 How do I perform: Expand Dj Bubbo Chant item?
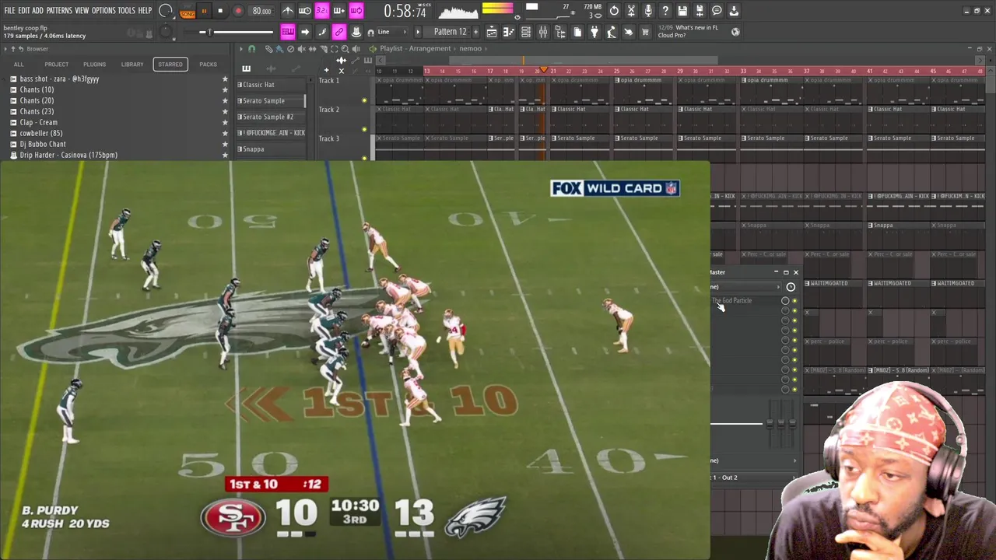pyautogui.click(x=43, y=144)
